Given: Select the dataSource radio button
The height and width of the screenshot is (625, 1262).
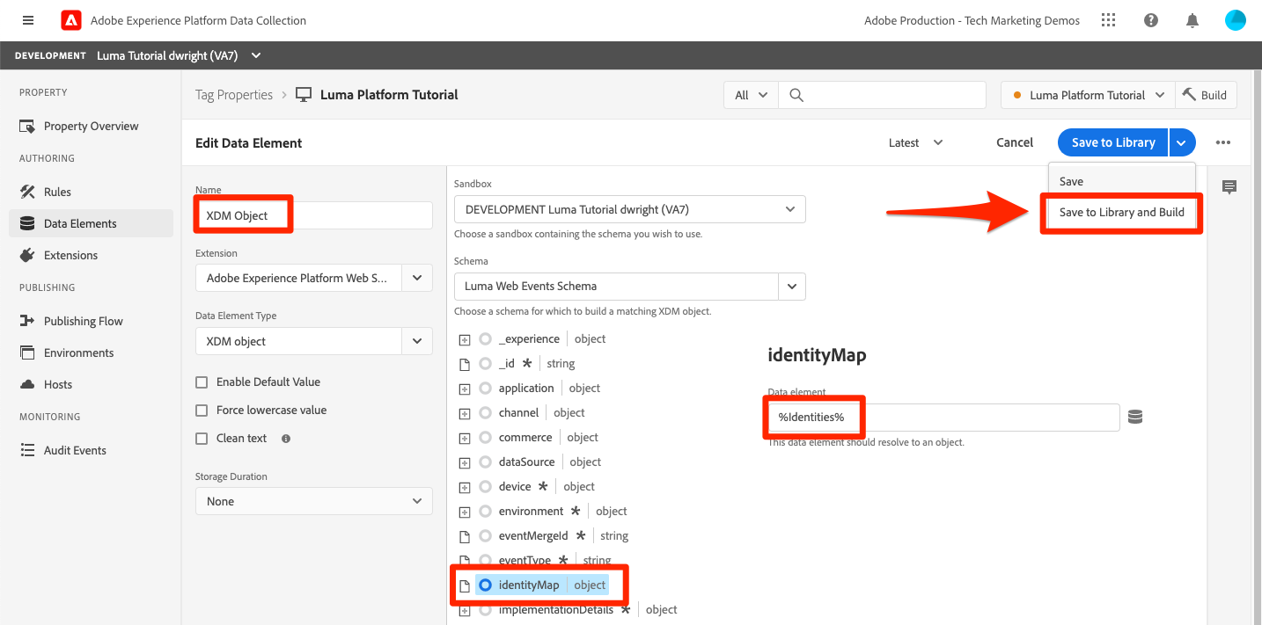Looking at the screenshot, I should pos(485,461).
